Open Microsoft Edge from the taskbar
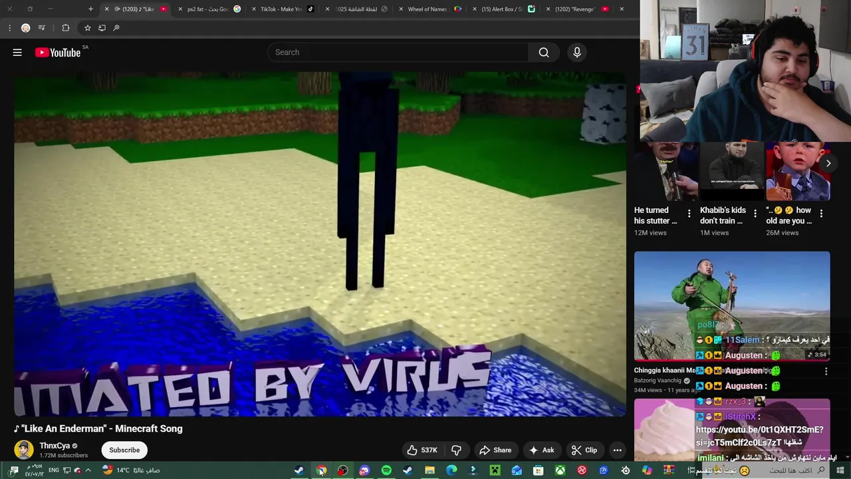 pos(451,470)
